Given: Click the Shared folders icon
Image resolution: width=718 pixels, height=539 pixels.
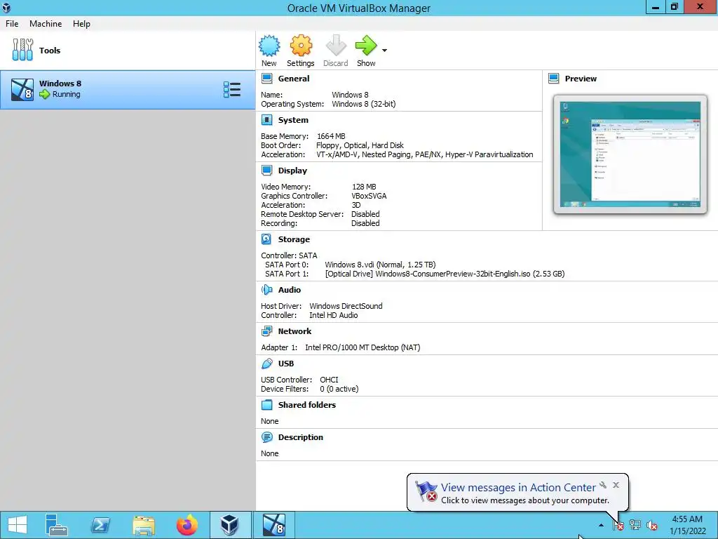Looking at the screenshot, I should pyautogui.click(x=267, y=405).
